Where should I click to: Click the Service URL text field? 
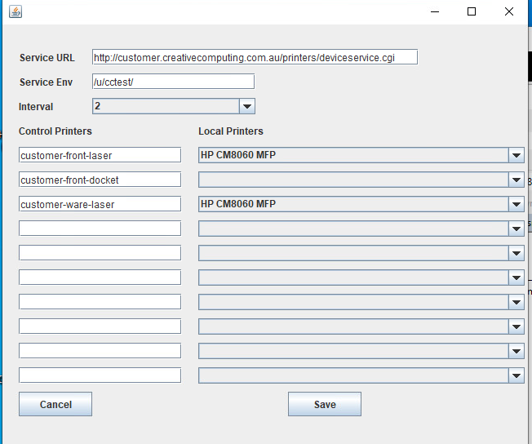(255, 57)
